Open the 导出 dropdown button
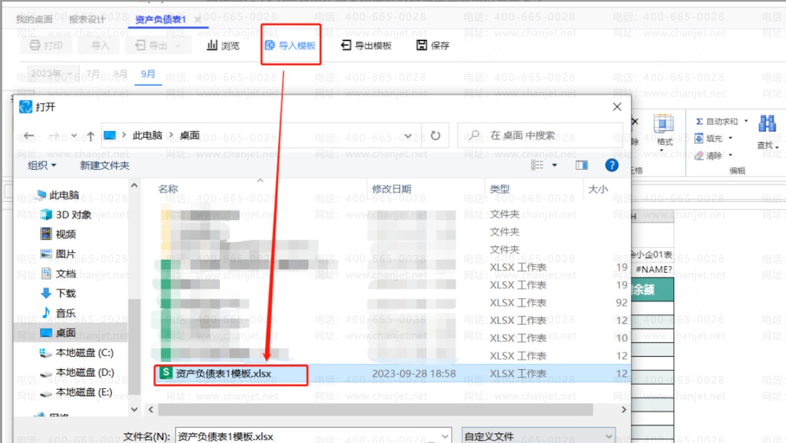Screen dimensions: 786x443 pos(157,45)
